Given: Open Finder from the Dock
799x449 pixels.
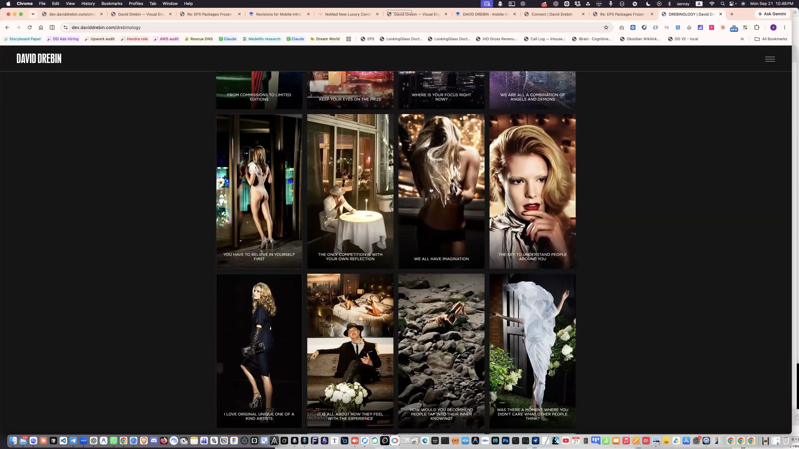Looking at the screenshot, I should point(13,441).
